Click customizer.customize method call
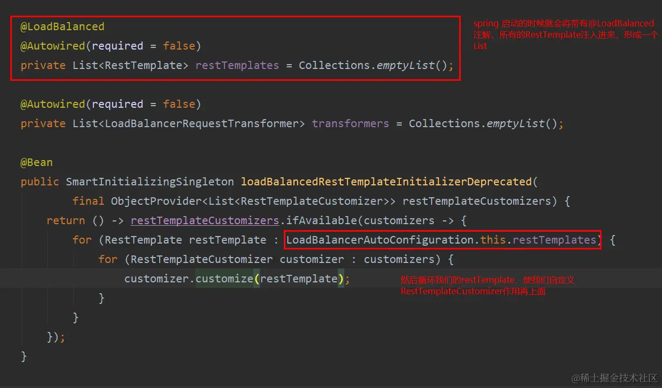 (x=189, y=279)
